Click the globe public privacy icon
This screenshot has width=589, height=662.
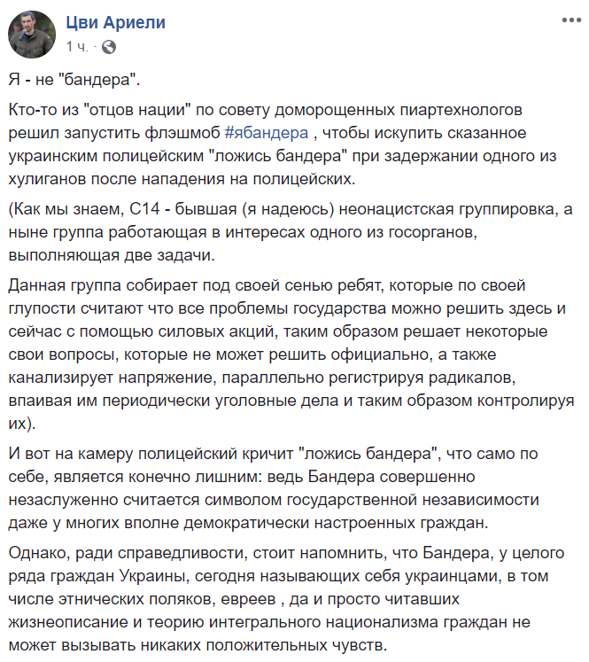click(108, 45)
